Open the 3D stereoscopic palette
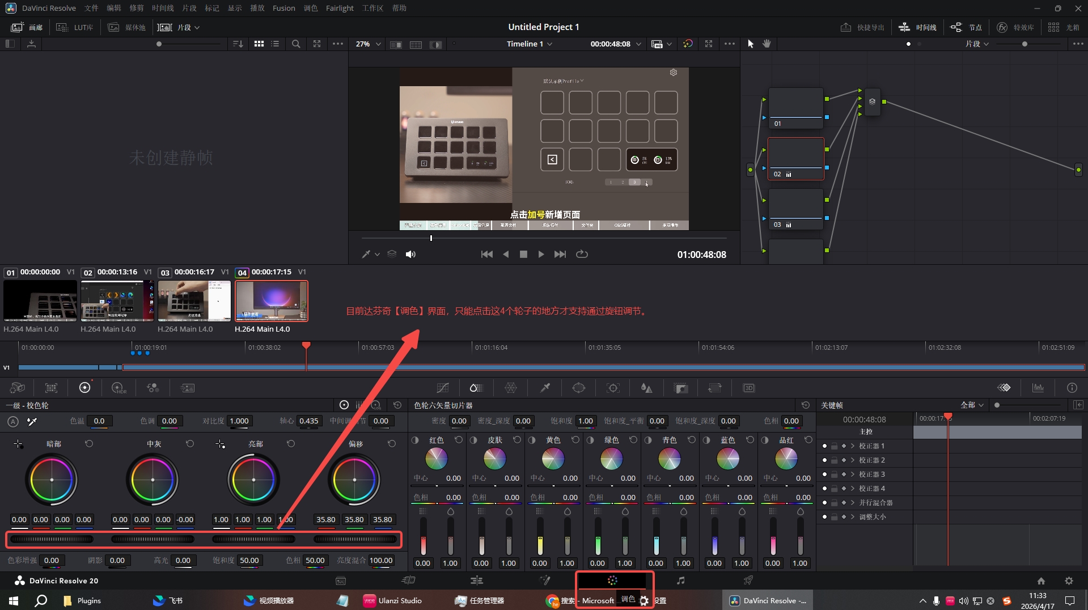The image size is (1088, 610). point(749,388)
